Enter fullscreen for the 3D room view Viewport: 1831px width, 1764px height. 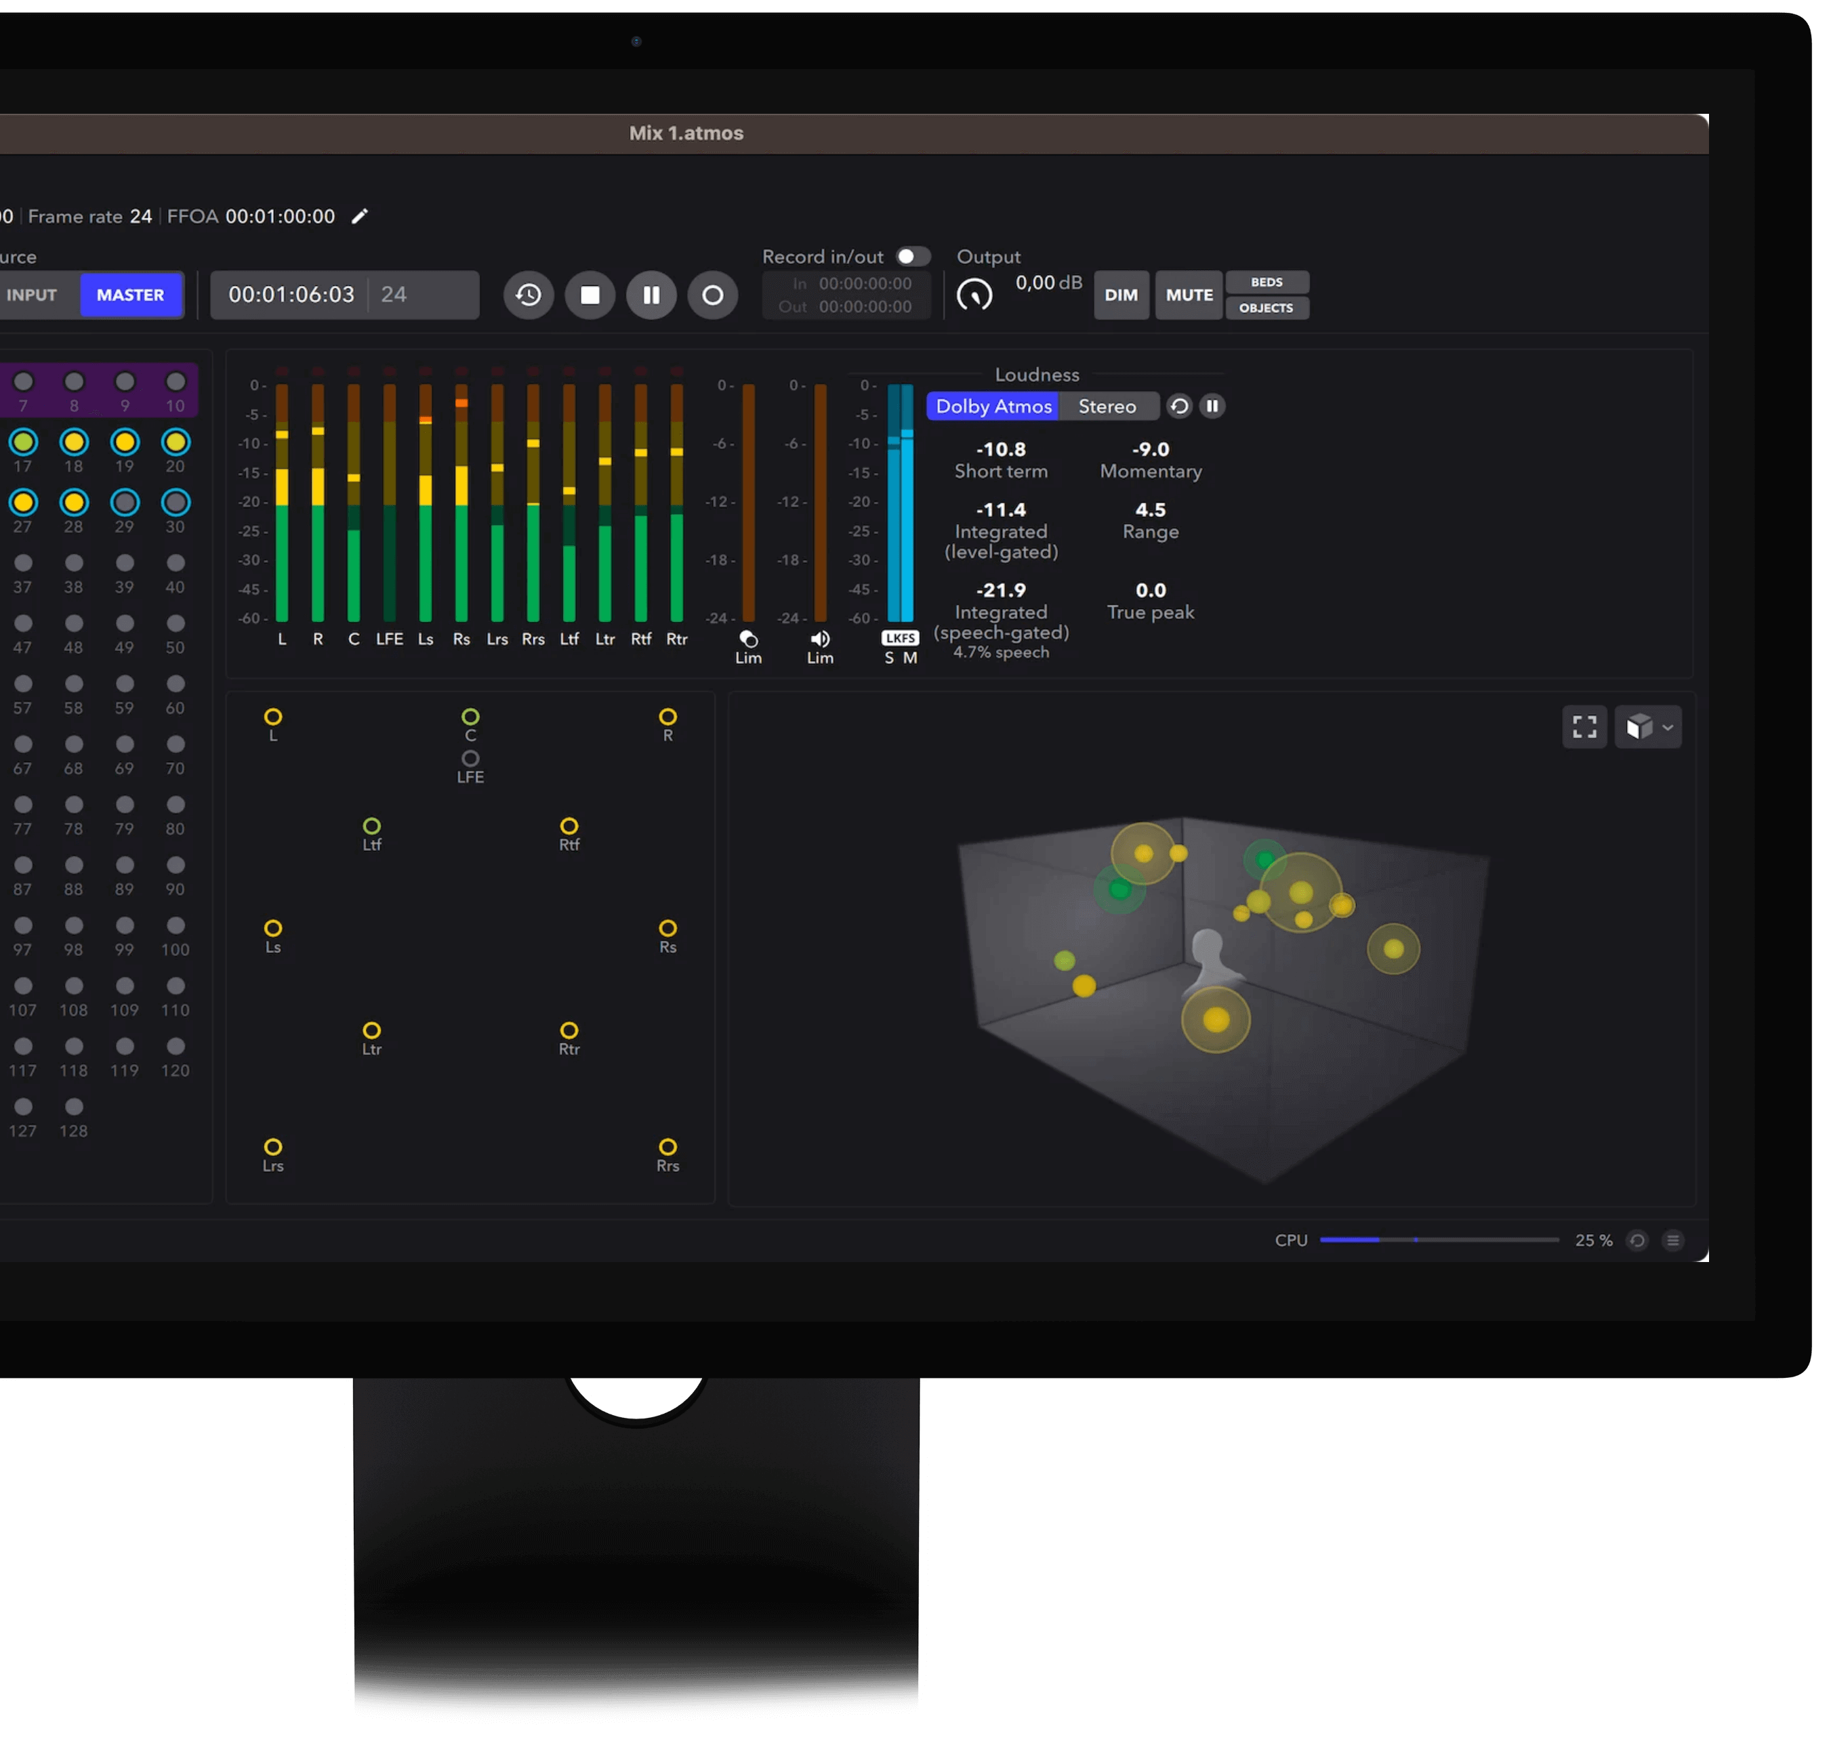pos(1584,726)
